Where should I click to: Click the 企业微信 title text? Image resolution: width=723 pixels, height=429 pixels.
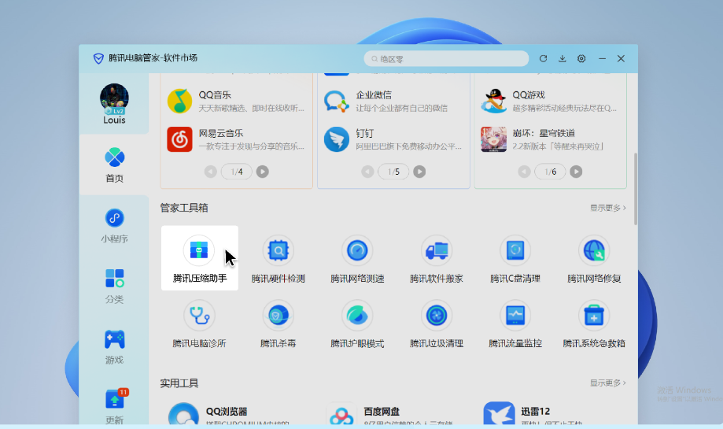coord(374,95)
